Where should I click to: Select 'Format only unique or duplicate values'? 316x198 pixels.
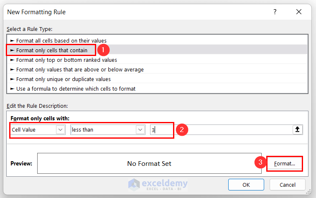point(64,79)
